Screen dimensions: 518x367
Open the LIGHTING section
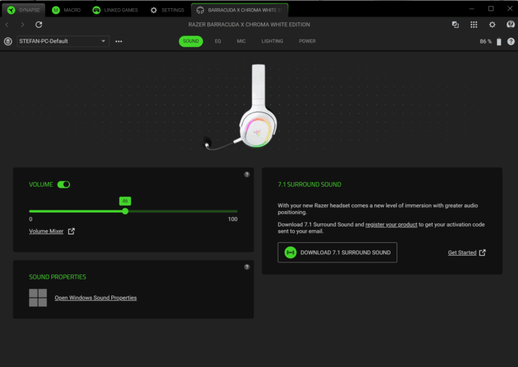point(272,41)
